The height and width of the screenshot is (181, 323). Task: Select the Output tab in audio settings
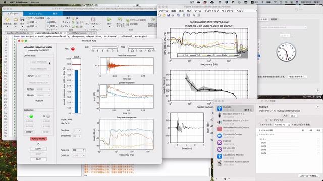(293, 116)
